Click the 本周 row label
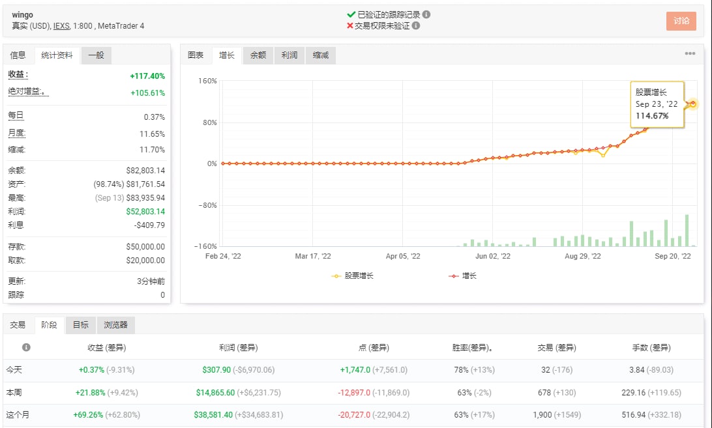This screenshot has height=428, width=712. coord(14,393)
